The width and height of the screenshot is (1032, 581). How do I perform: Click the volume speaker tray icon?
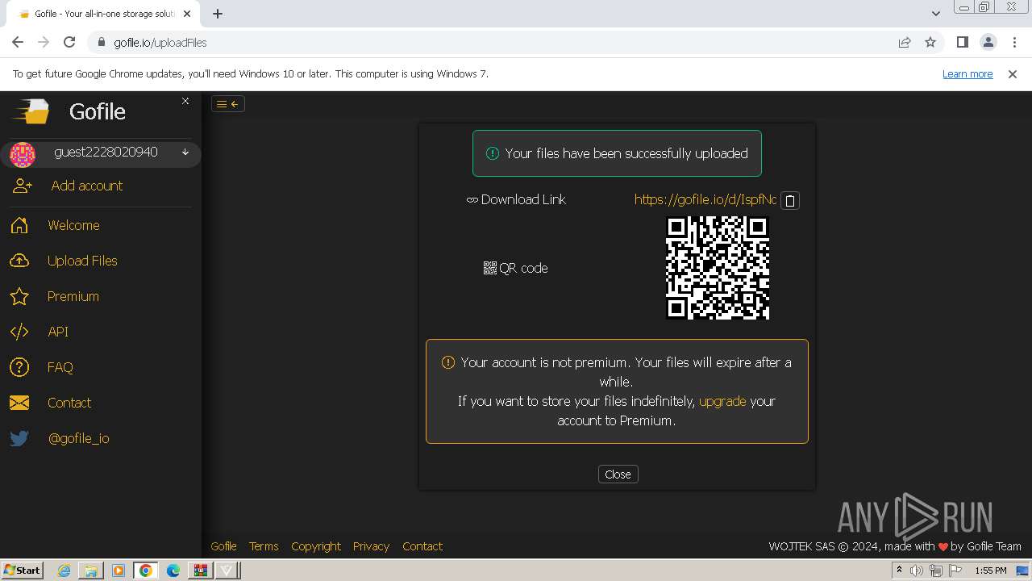coord(917,571)
